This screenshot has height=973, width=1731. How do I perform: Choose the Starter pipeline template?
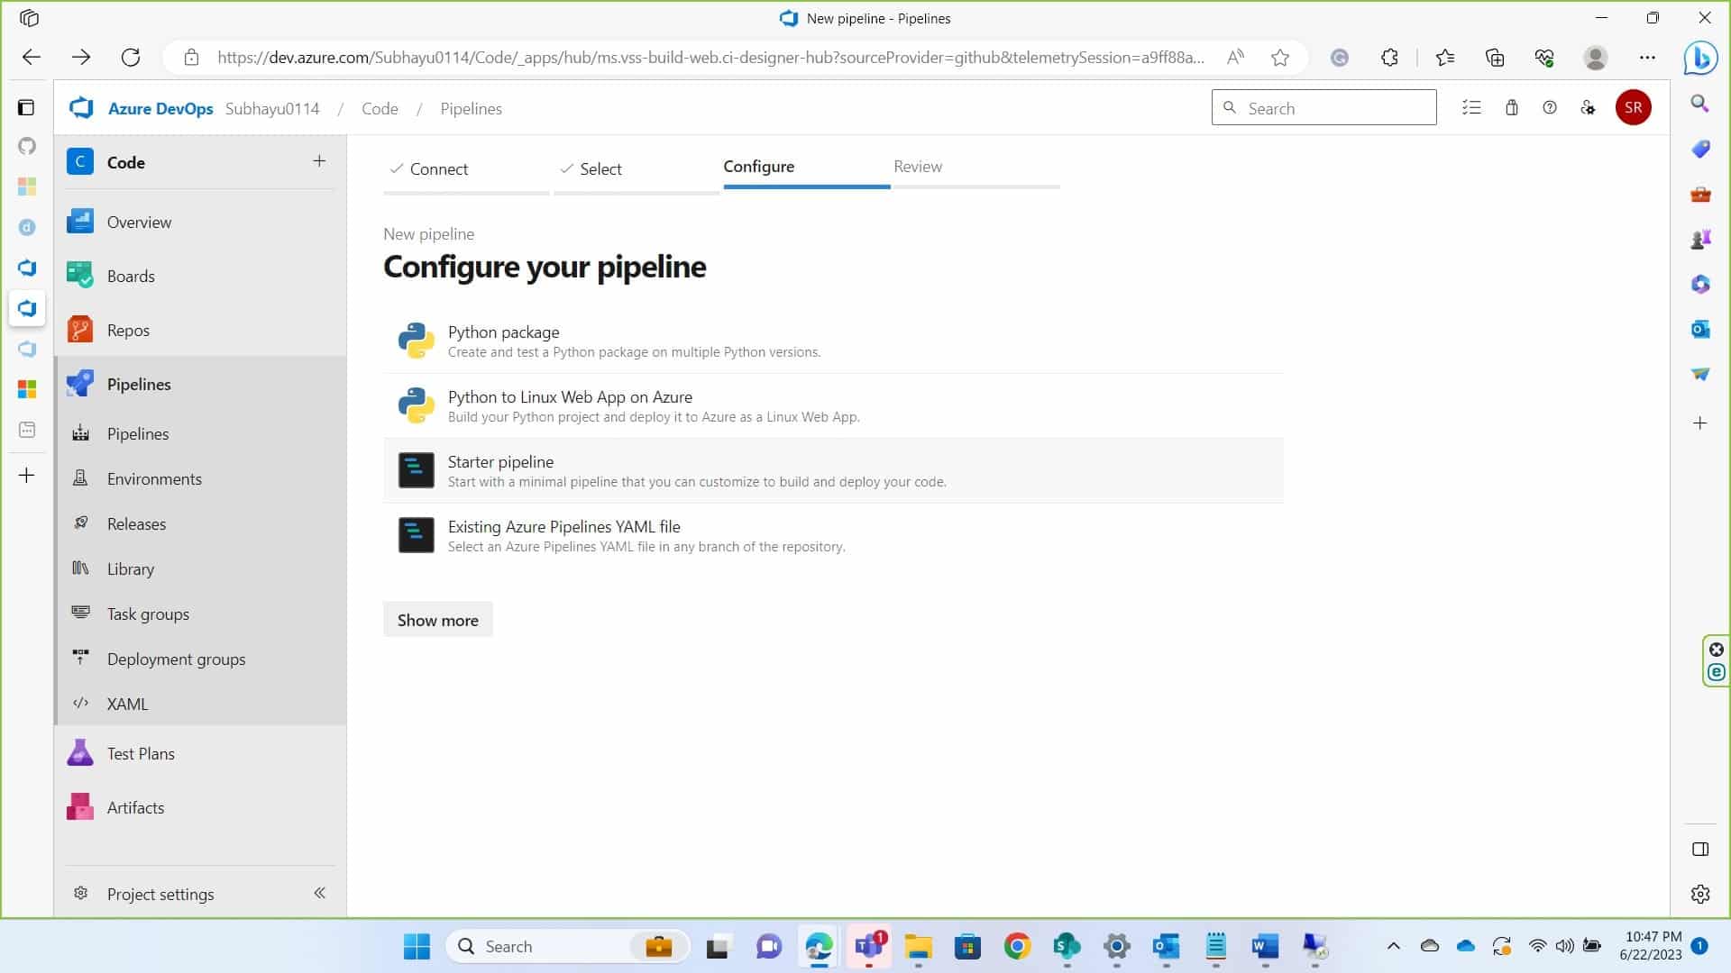coord(500,462)
